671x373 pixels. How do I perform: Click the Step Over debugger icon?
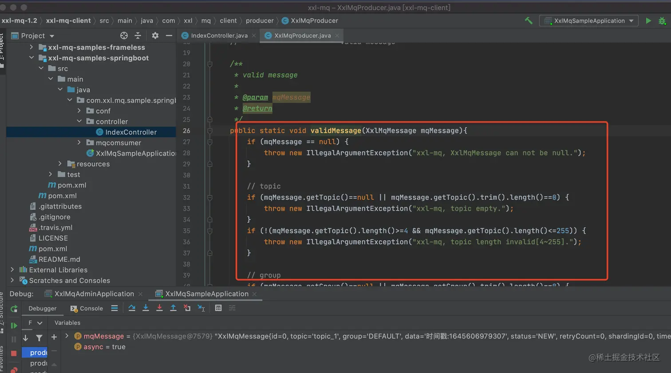[x=132, y=308]
